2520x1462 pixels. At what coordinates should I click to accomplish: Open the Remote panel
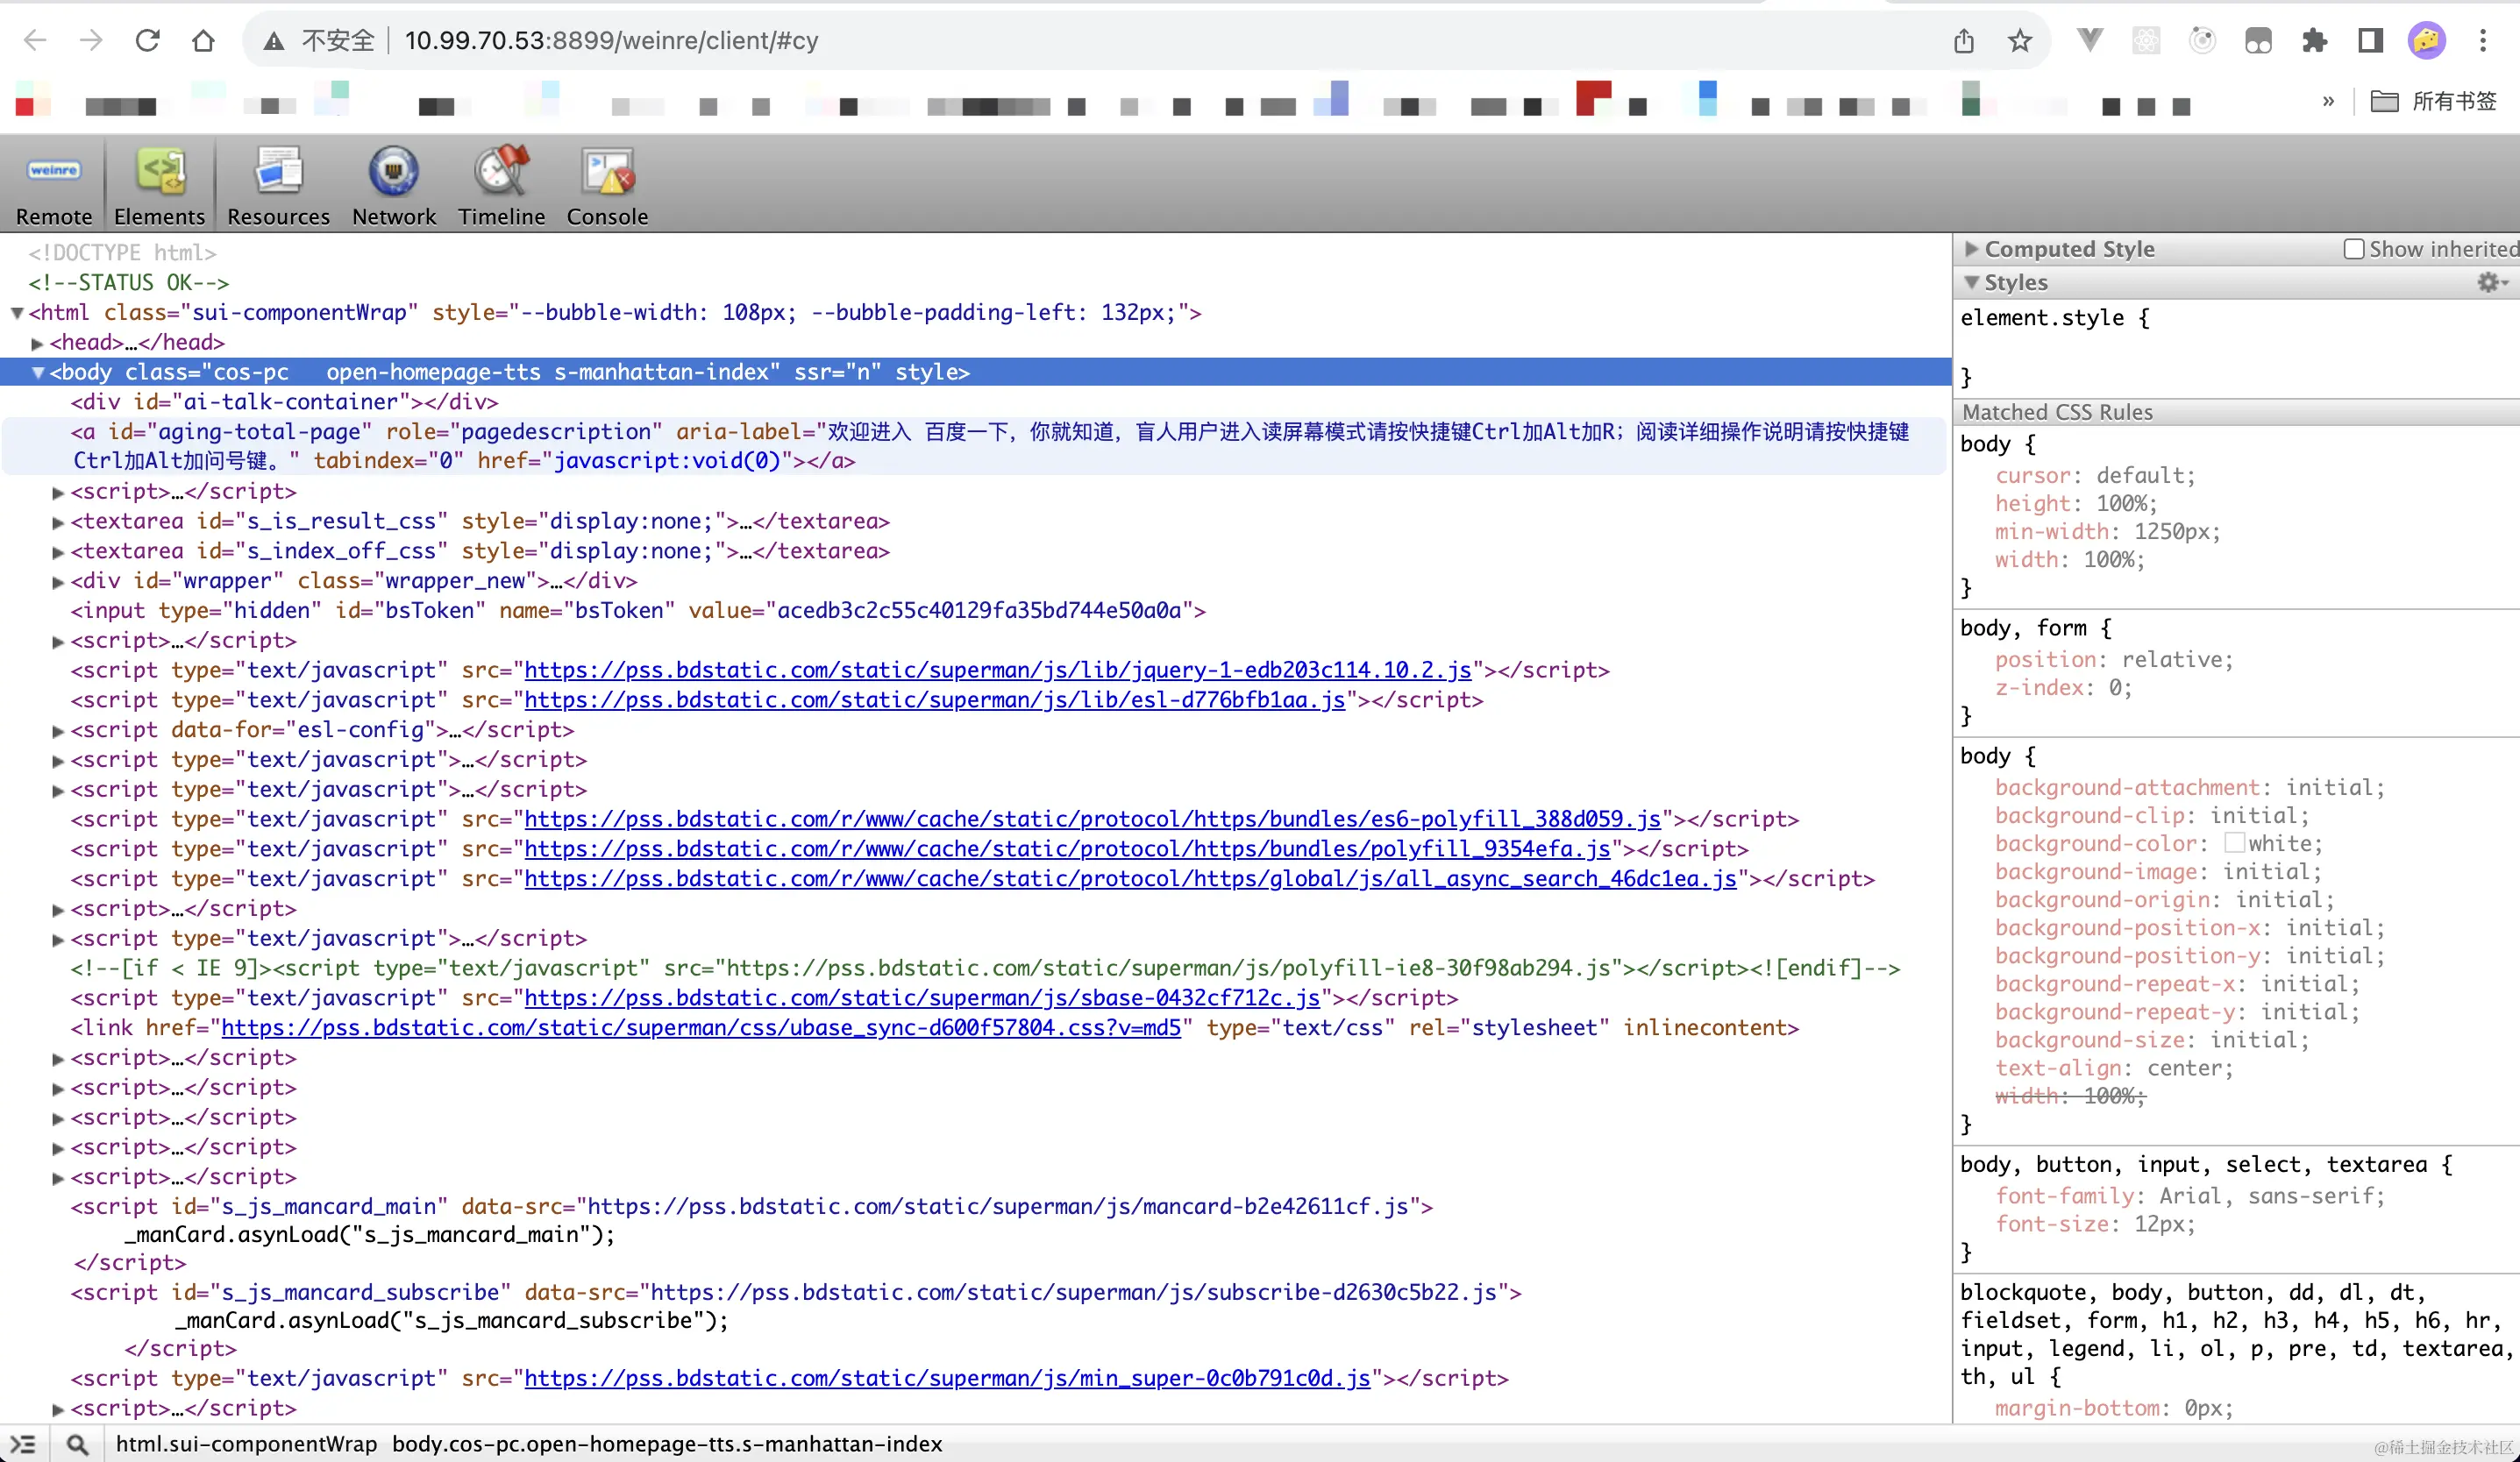53,186
